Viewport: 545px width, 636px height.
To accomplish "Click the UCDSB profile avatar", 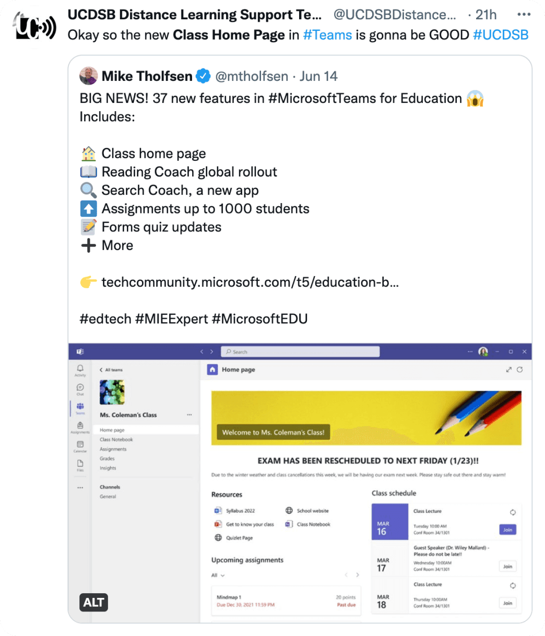I will click(x=35, y=27).
